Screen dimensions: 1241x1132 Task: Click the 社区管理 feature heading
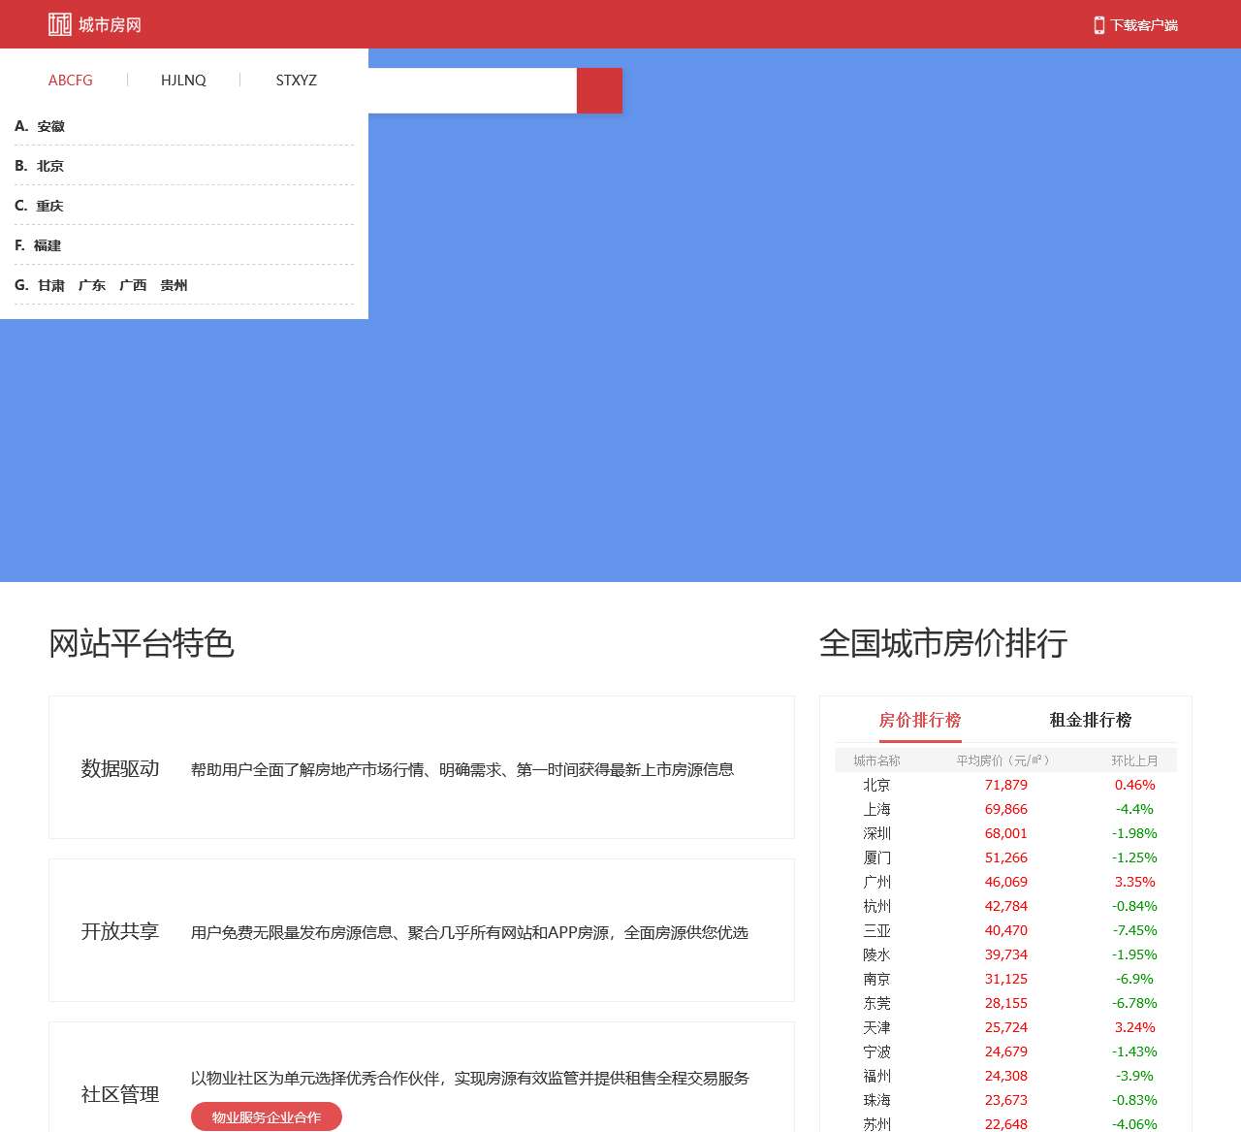coord(120,1094)
